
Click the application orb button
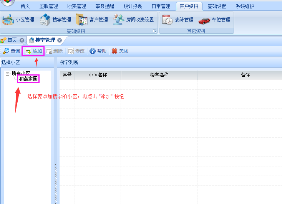pos(8,2)
